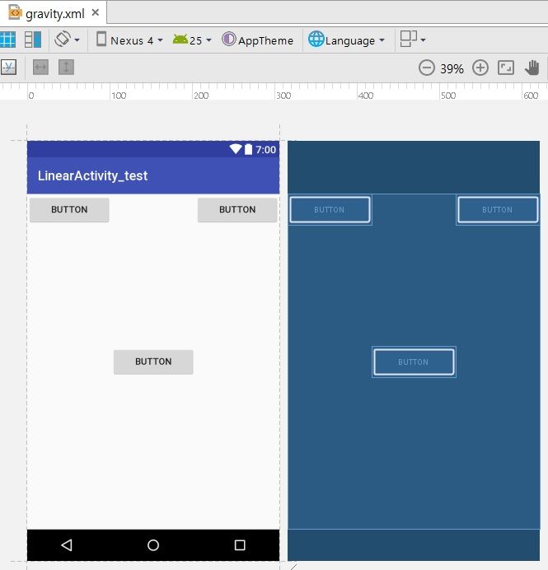This screenshot has height=570, width=548.
Task: Click the AppTheme theme selector
Action: coord(257,40)
